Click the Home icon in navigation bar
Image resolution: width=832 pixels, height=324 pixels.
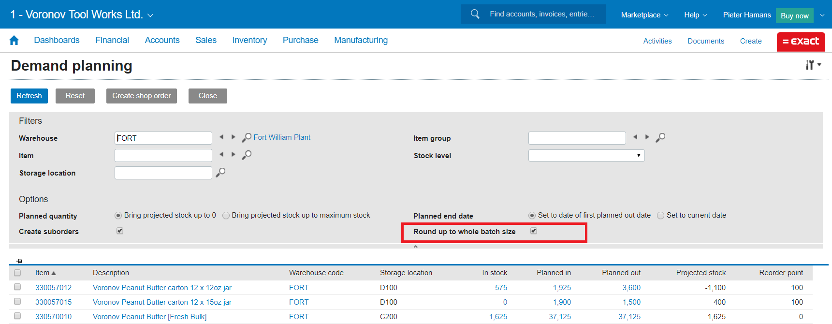tap(14, 41)
